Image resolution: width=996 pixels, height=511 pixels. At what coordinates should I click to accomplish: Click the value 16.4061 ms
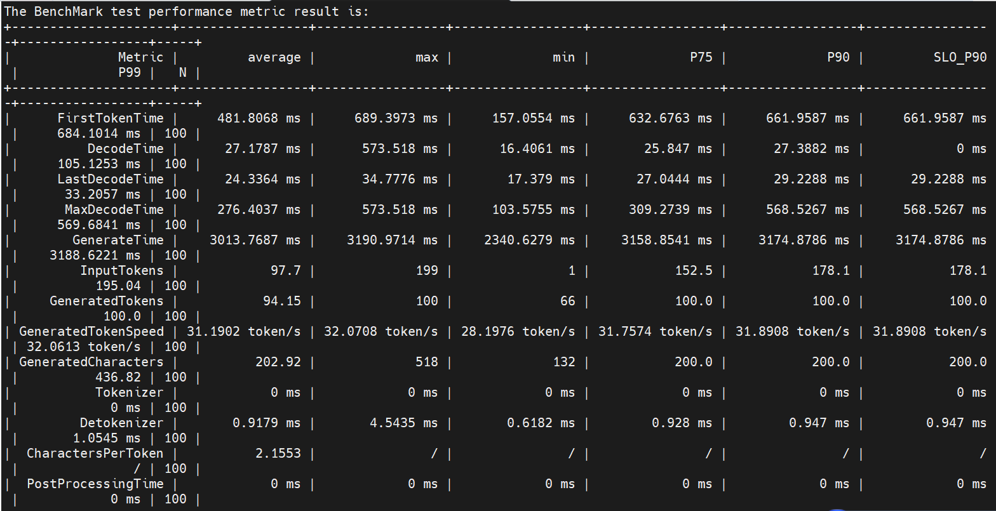[x=537, y=149]
